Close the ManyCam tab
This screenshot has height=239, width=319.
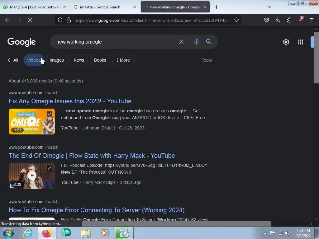(64, 7)
